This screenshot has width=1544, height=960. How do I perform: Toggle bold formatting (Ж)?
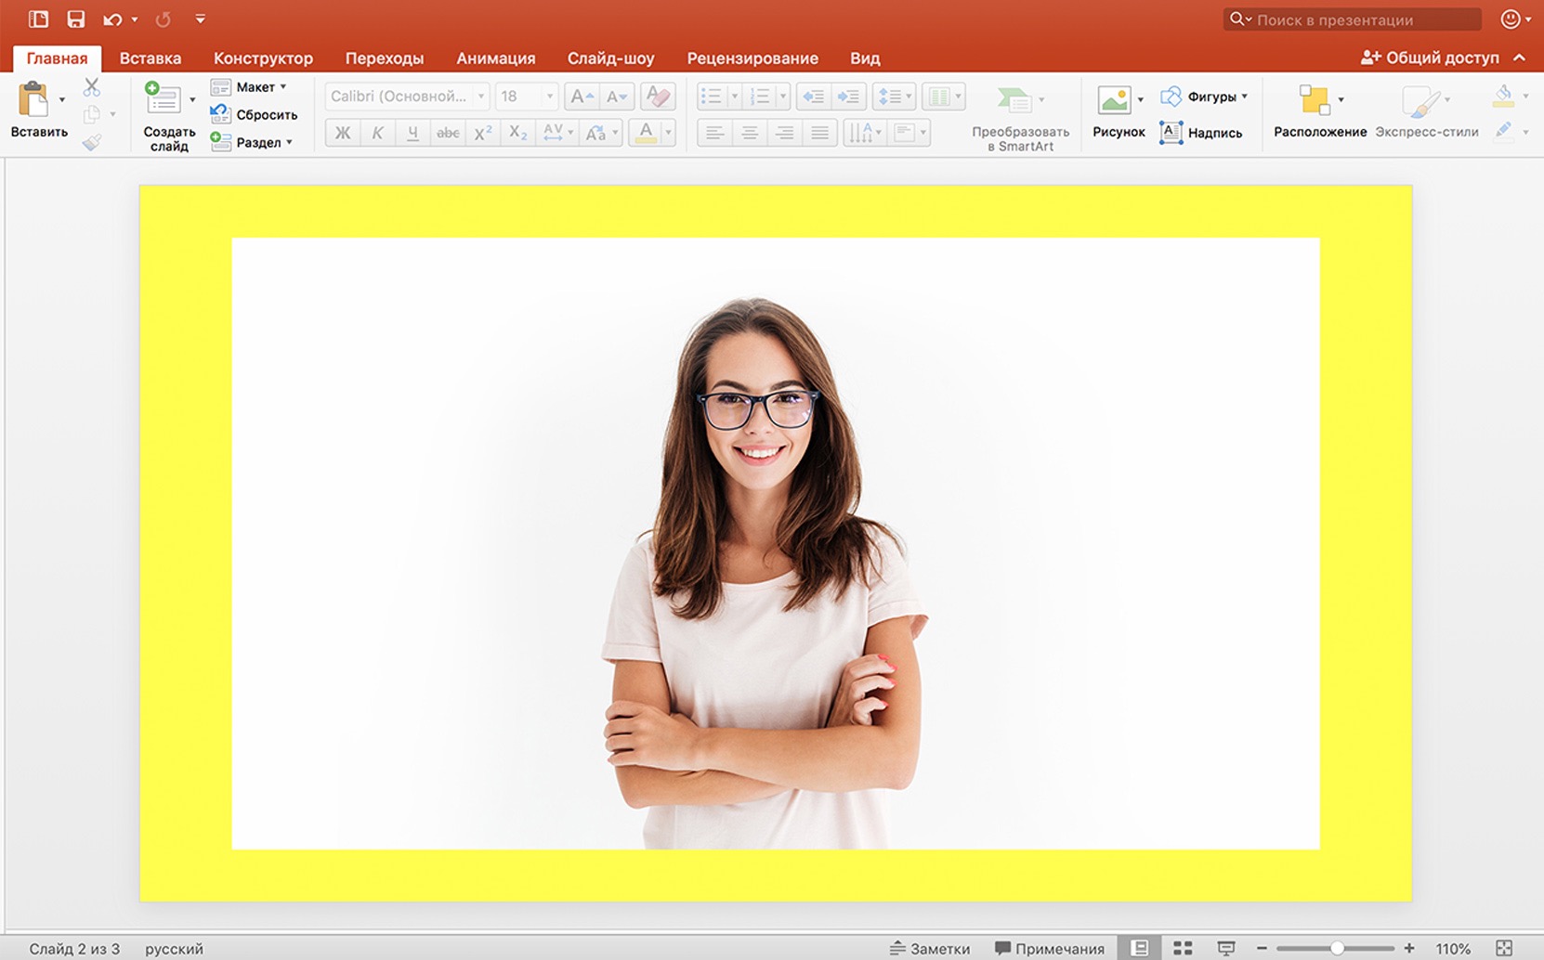click(x=343, y=133)
